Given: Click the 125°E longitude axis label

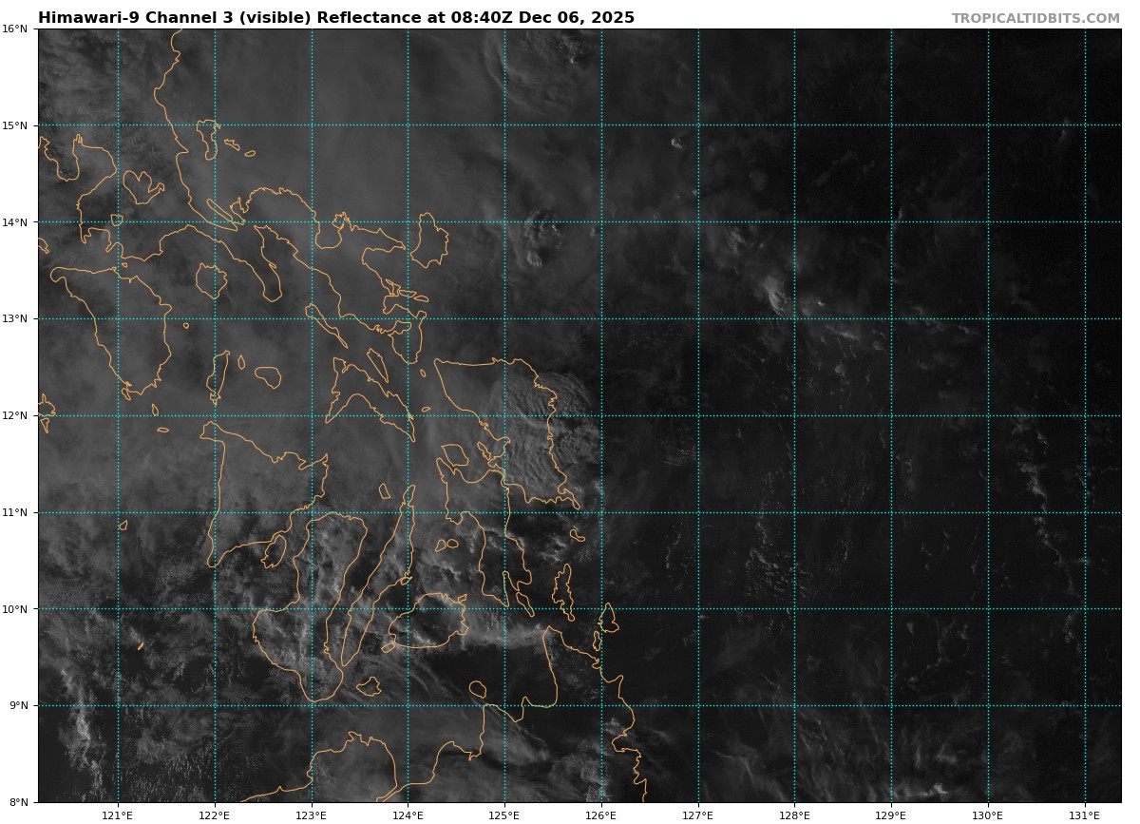Looking at the screenshot, I should click(x=504, y=815).
